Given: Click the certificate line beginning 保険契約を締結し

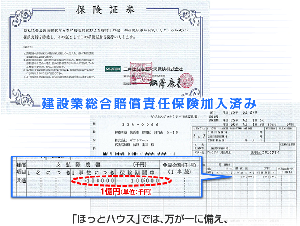Looking at the screenshot, I should click(x=79, y=37).
